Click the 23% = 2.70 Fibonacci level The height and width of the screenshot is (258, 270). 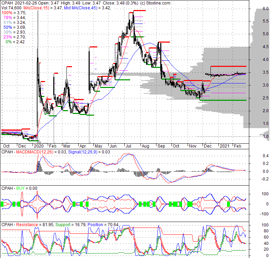(15, 37)
